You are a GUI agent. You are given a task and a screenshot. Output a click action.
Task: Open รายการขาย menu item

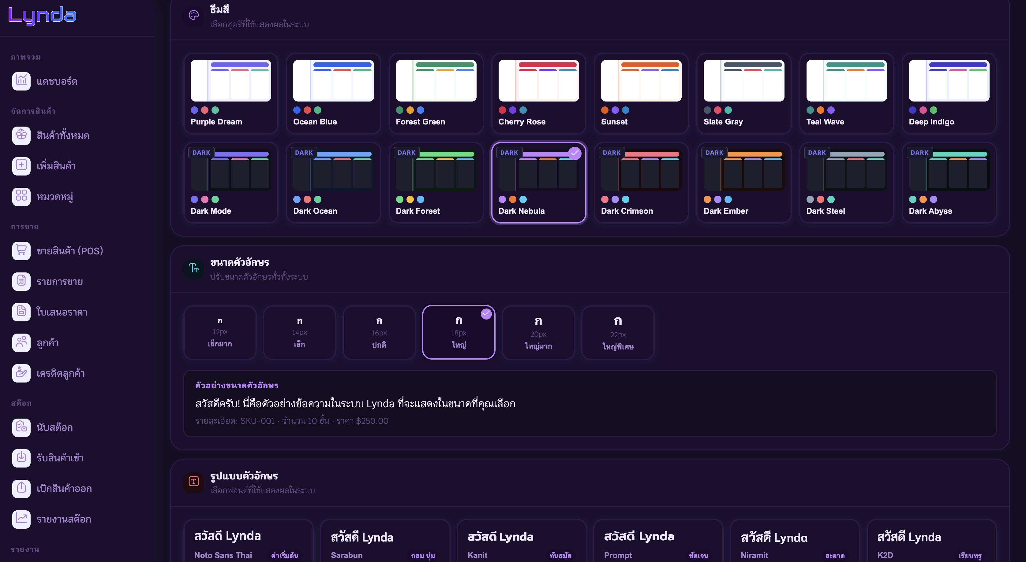click(x=60, y=281)
